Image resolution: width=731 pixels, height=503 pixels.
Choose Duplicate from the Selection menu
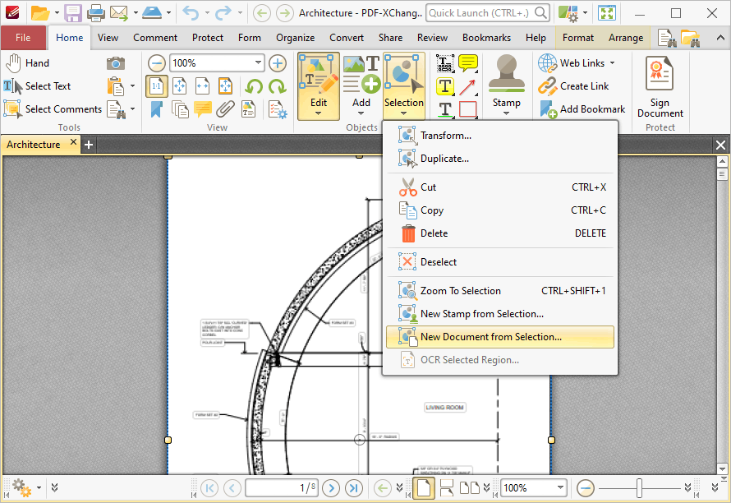[x=499, y=159]
